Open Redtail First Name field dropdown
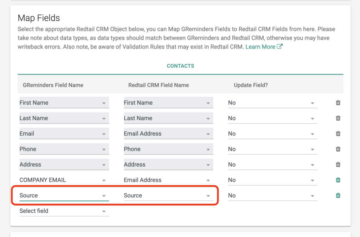 (168, 103)
